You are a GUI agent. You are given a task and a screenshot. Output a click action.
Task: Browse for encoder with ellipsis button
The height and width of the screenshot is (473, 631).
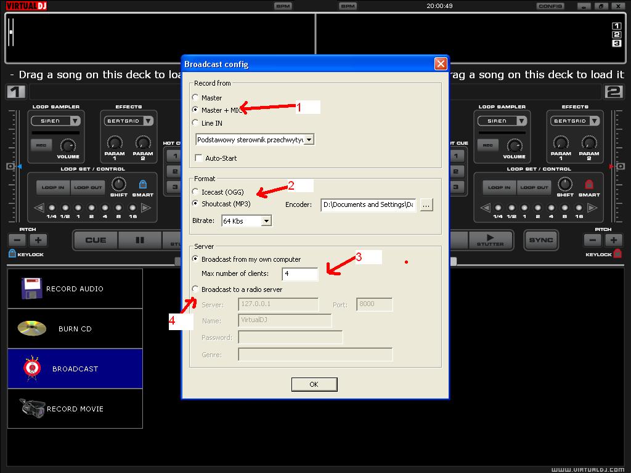point(426,204)
